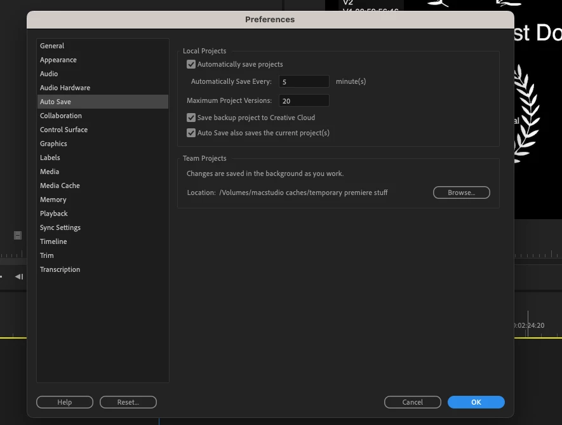Click the 02:24:20 timecode in background timeline

click(x=530, y=325)
